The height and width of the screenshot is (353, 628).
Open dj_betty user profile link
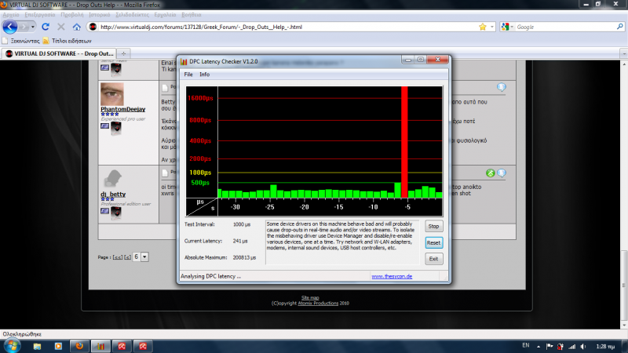[x=113, y=194]
